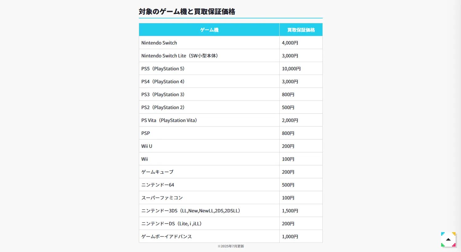Click the スーパーファミコン entry

click(162, 198)
